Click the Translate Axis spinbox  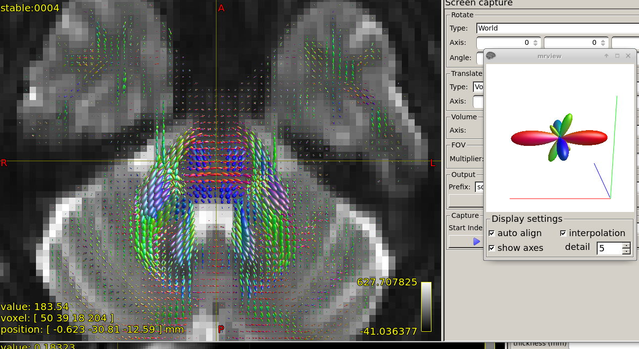tap(478, 102)
